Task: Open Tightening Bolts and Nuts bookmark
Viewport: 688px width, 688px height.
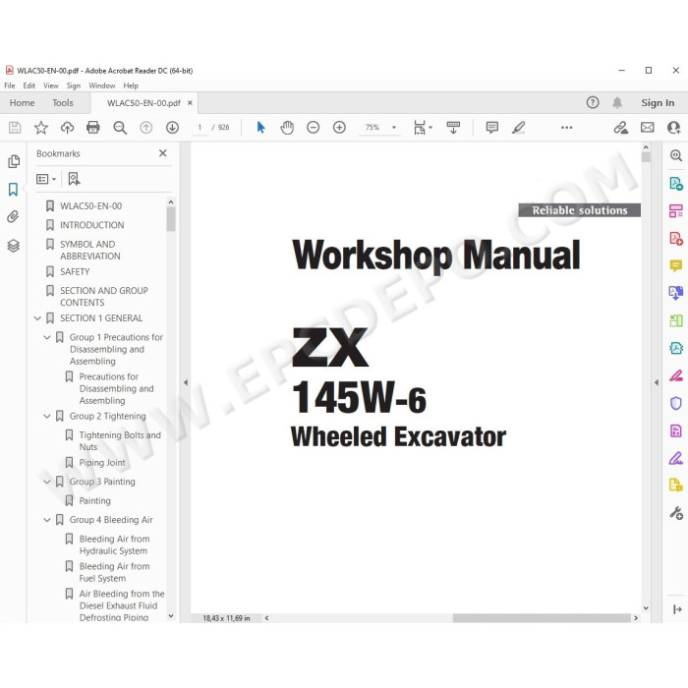Action: pos(120,441)
